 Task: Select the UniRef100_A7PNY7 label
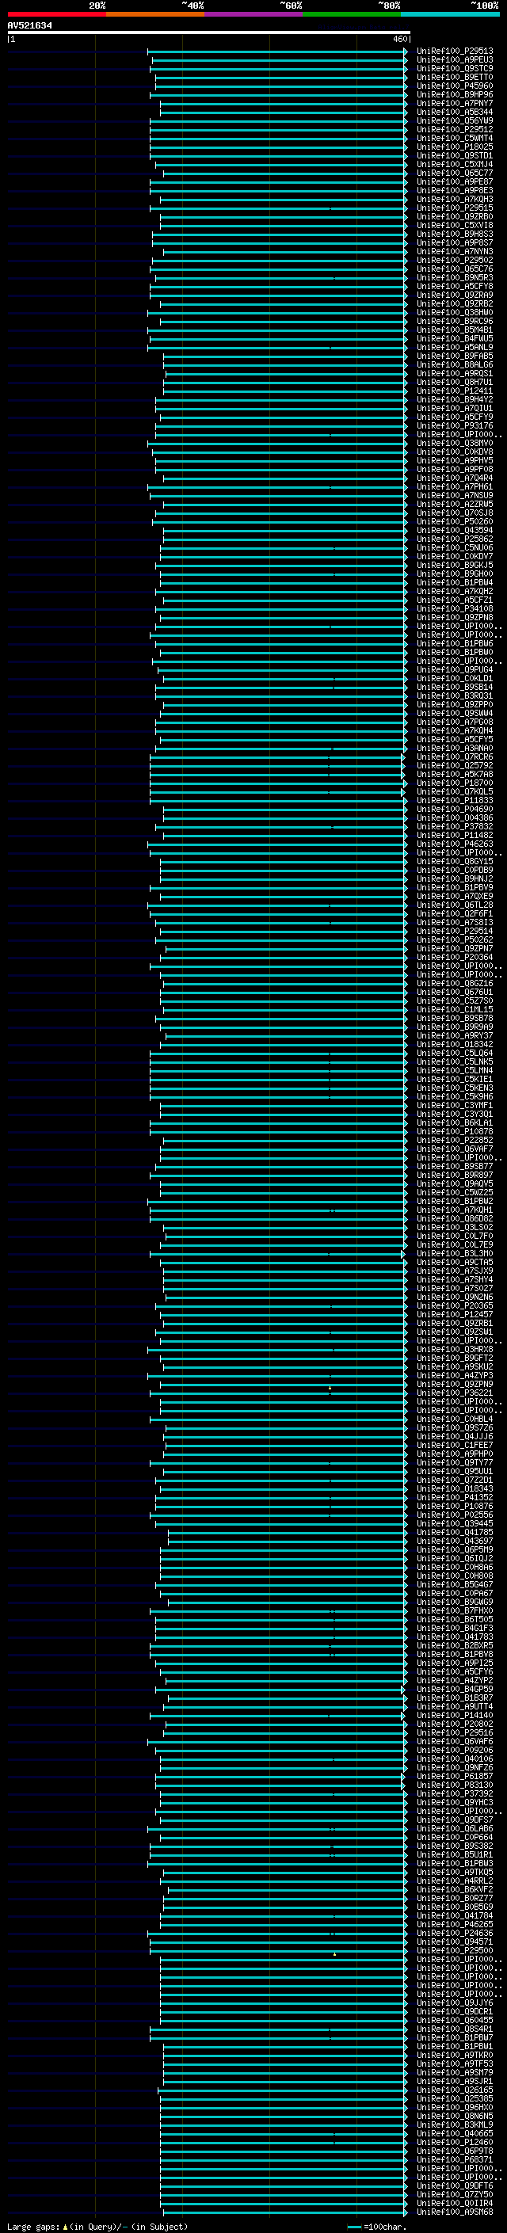(454, 103)
